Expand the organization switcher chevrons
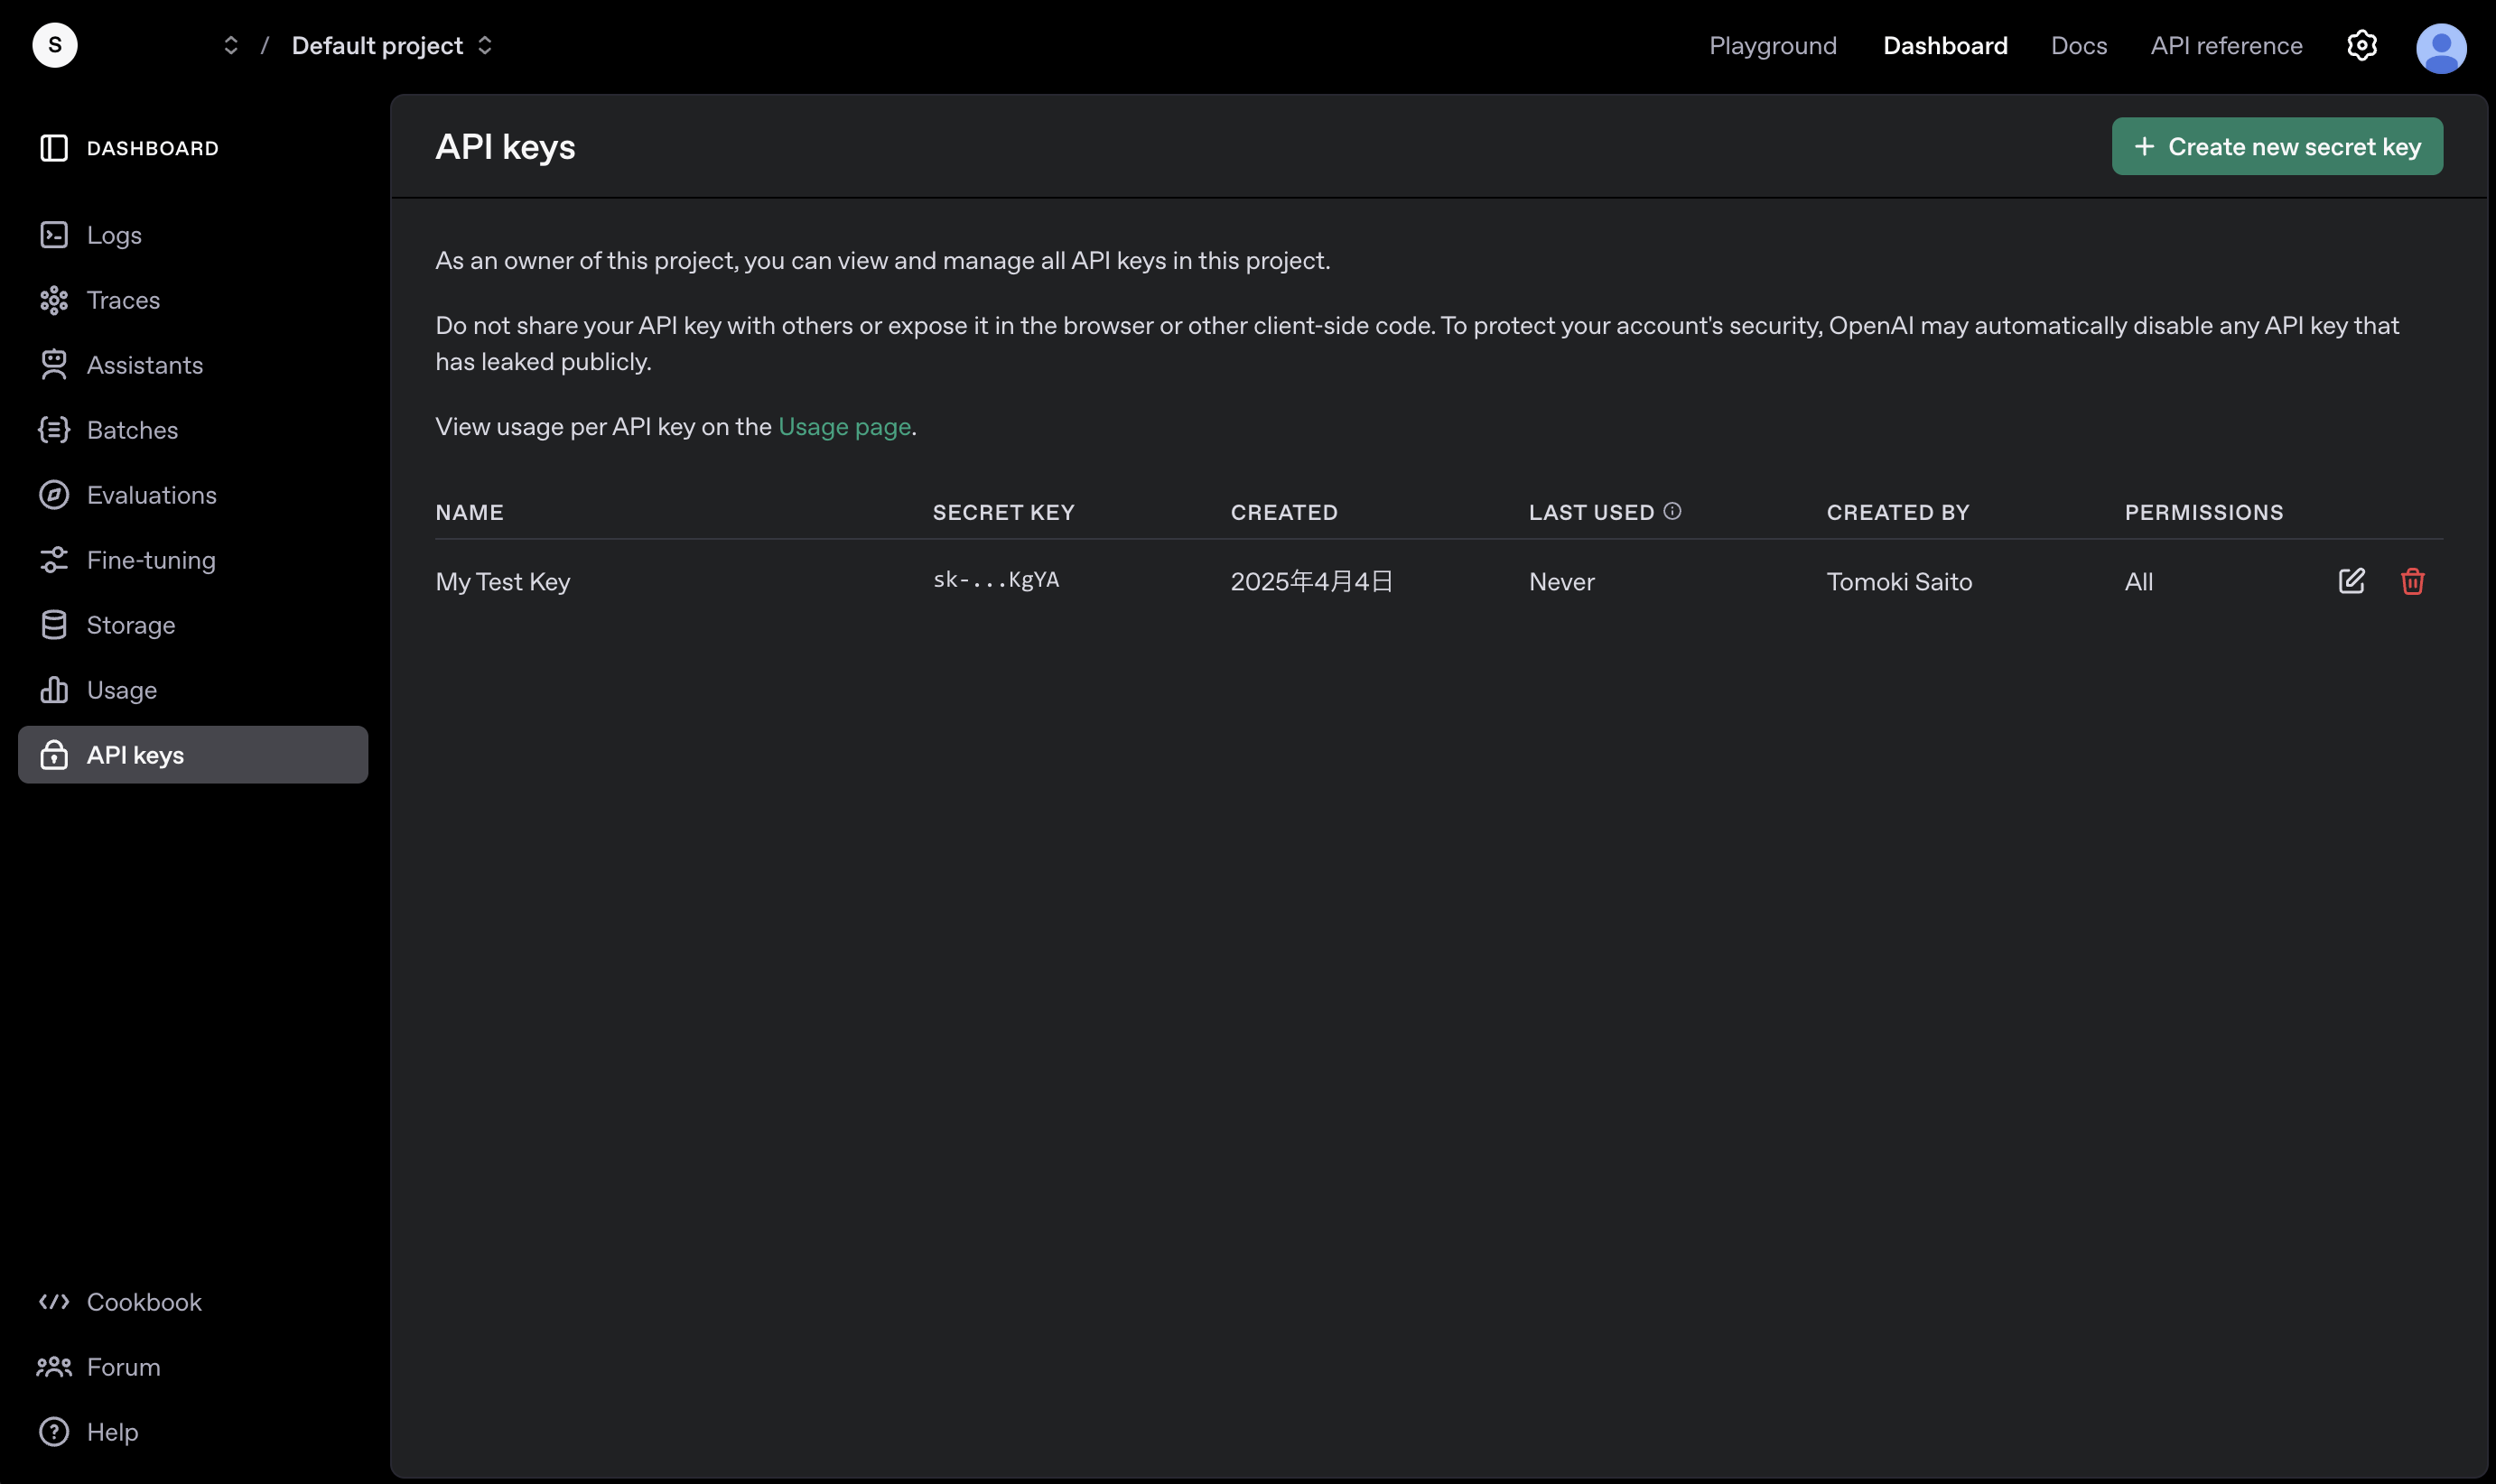The width and height of the screenshot is (2496, 1484). click(231, 46)
